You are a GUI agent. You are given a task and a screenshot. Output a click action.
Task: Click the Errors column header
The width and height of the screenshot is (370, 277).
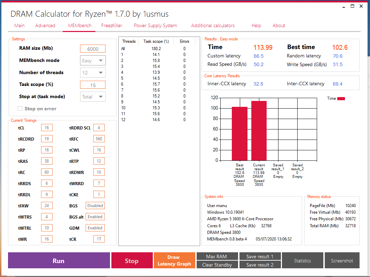(184, 41)
